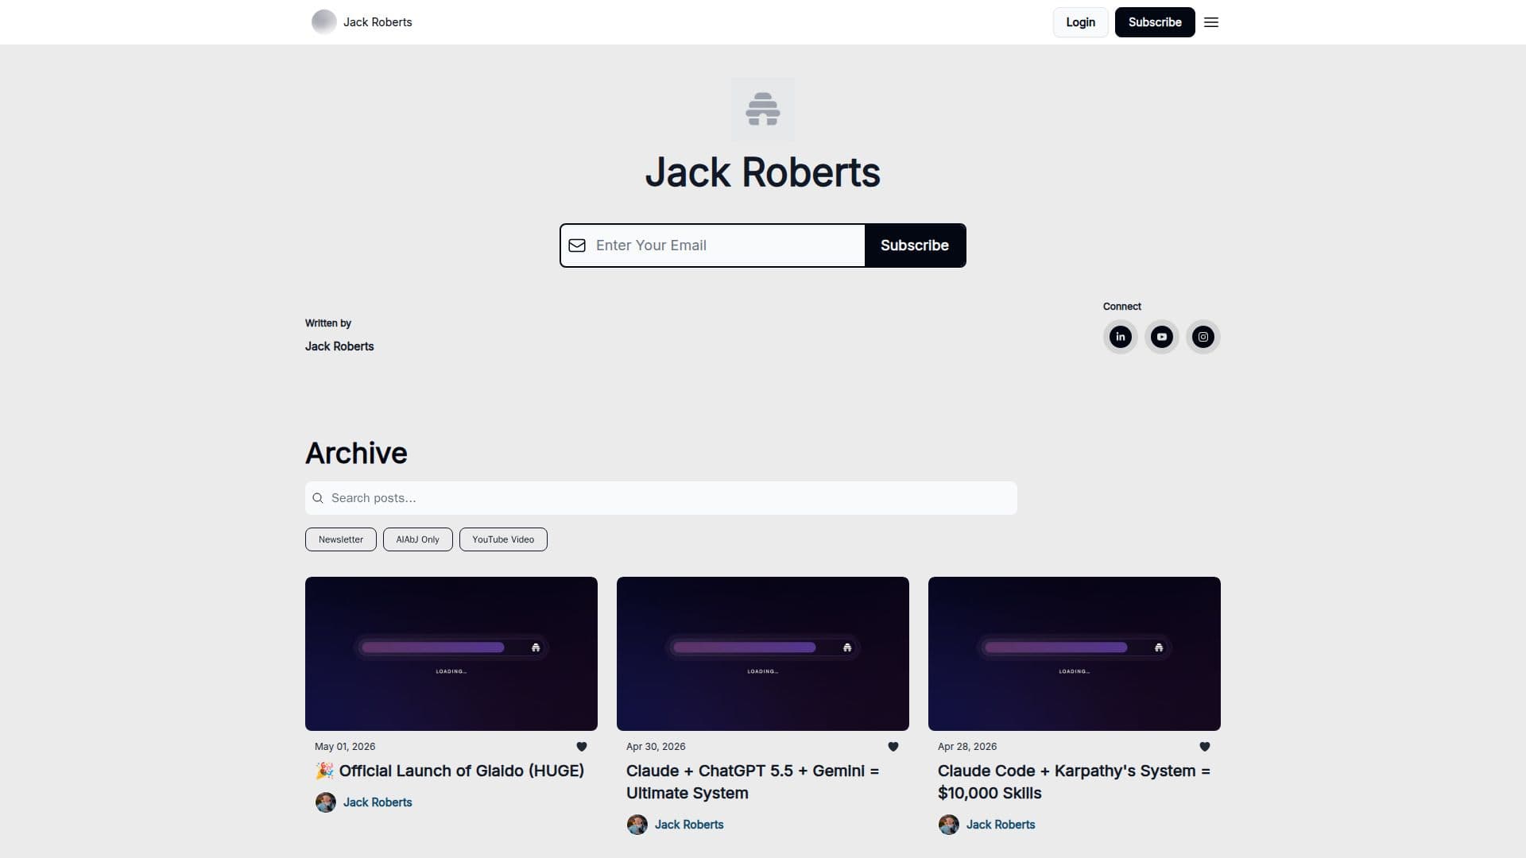Open thumbnail of Claude Code + Karpathy's post
This screenshot has height=858, width=1526.
click(1075, 654)
